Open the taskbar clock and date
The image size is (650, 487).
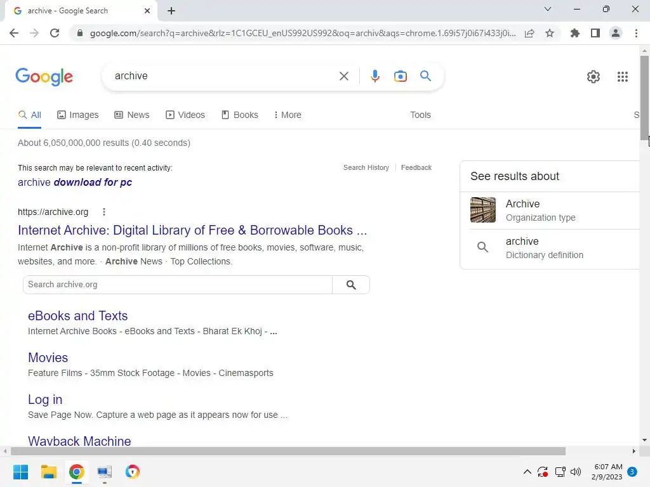click(607, 472)
